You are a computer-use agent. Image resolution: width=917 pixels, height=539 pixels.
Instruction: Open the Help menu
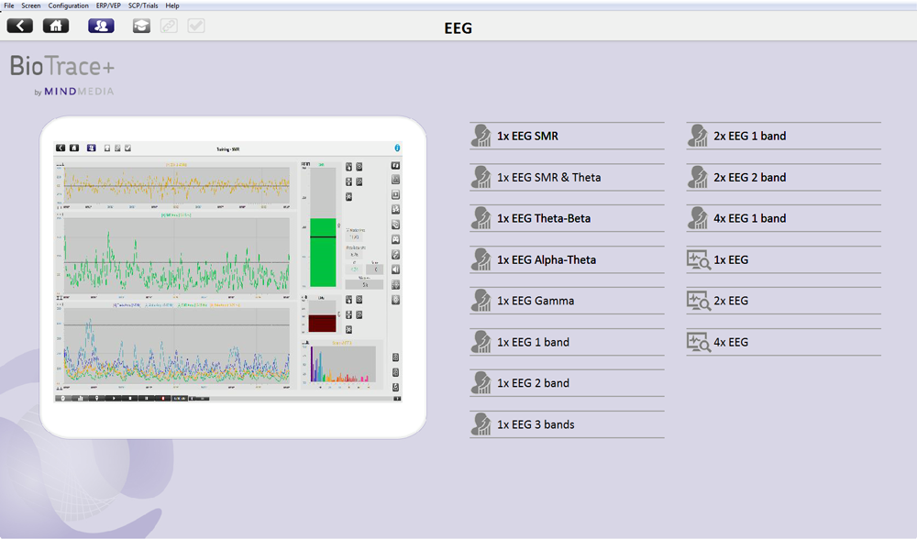point(172,5)
